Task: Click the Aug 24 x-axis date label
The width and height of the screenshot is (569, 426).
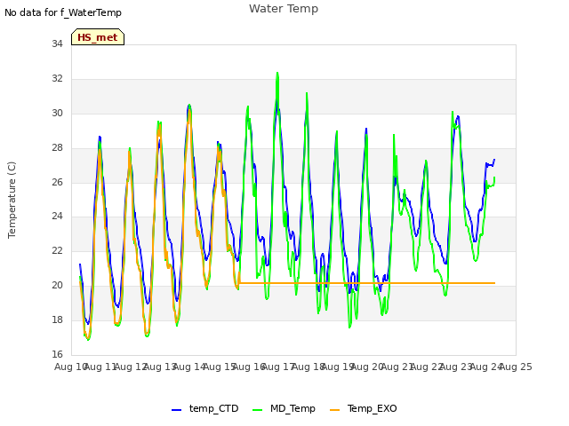Action: [486, 367]
